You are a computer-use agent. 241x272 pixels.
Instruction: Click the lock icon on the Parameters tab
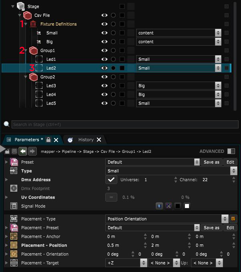(48, 140)
